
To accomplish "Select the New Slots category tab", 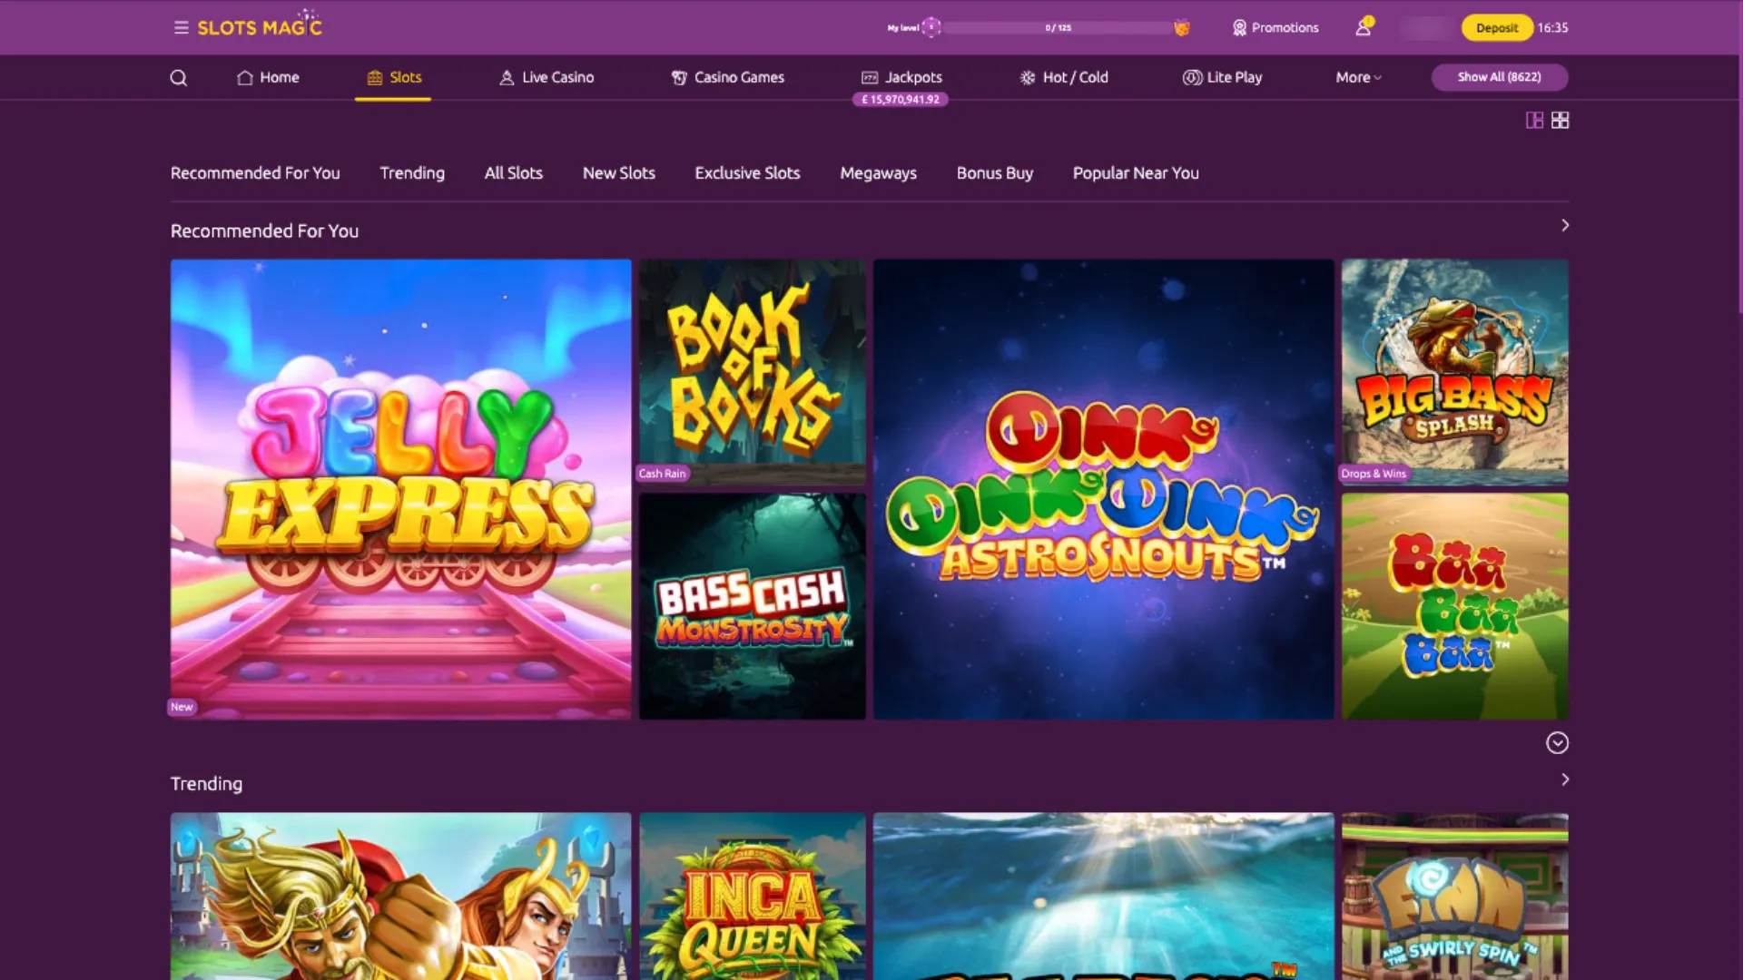I will 618,172.
